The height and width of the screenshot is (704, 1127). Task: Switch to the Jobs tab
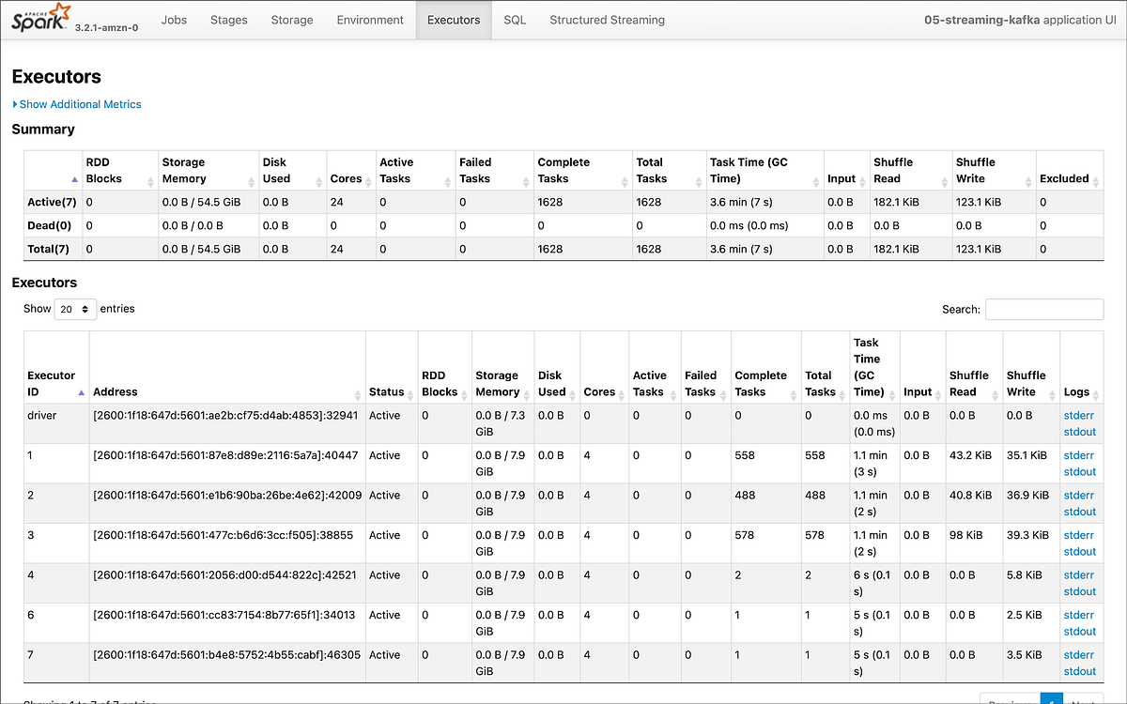174,19
